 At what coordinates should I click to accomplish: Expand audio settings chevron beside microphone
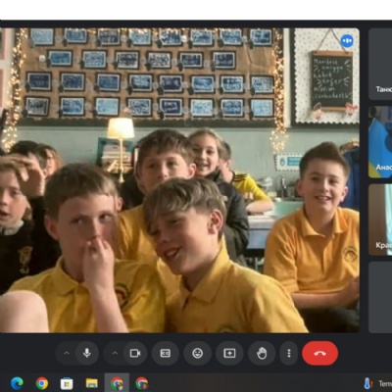point(67,353)
